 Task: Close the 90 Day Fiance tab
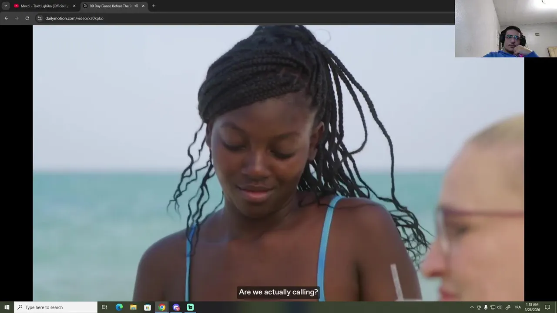(143, 6)
